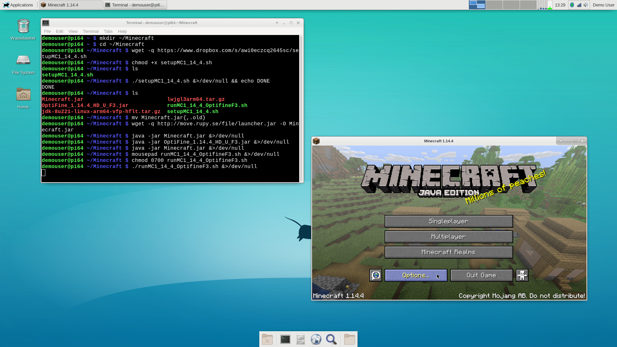Switch to the second workspace in pager
This screenshot has height=347, width=617.
[x=494, y=5]
